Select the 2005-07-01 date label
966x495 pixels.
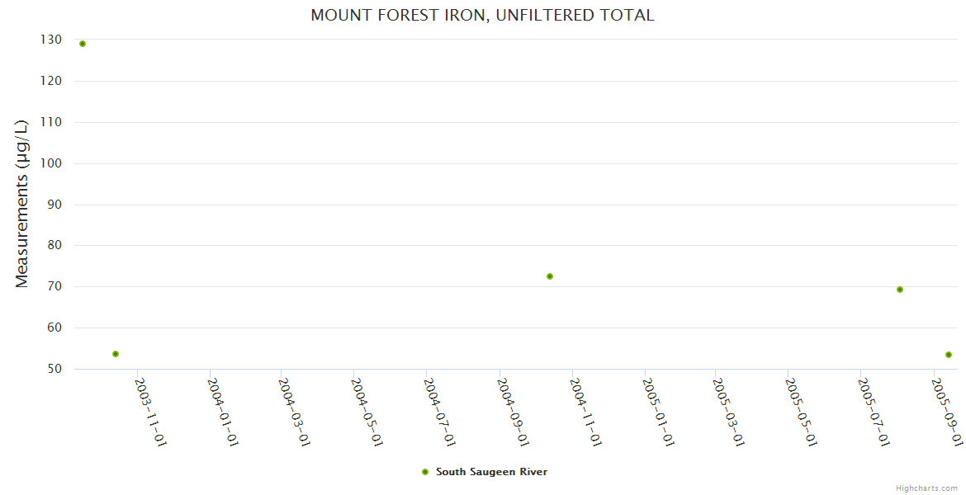874,412
